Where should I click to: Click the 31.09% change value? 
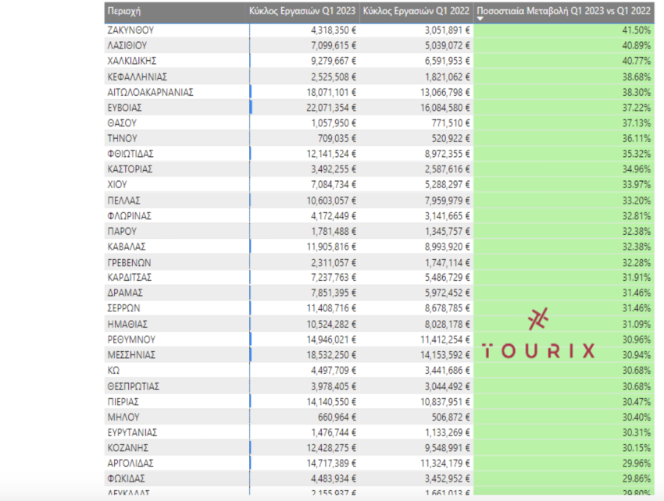coord(637,325)
